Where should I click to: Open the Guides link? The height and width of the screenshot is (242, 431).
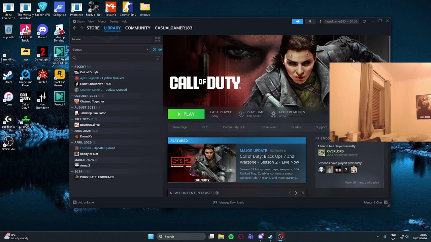pos(296,127)
